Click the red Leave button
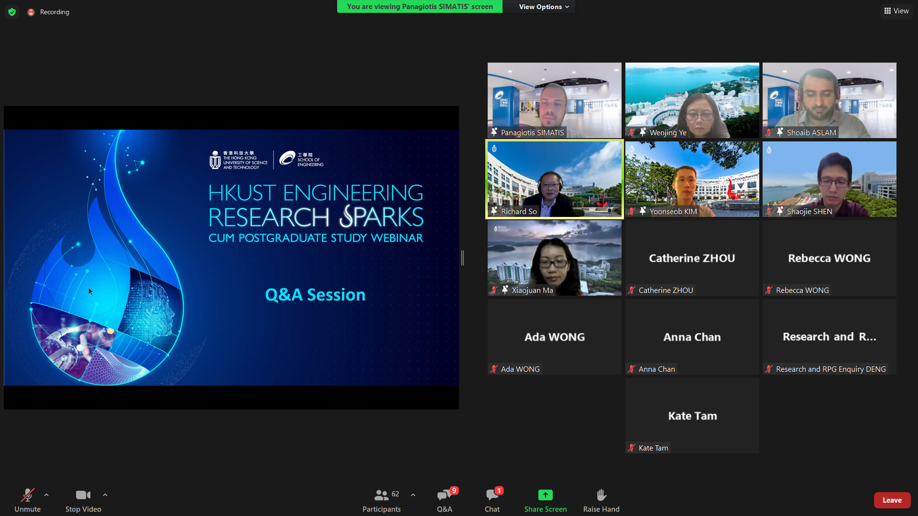The width and height of the screenshot is (918, 516). pos(892,500)
